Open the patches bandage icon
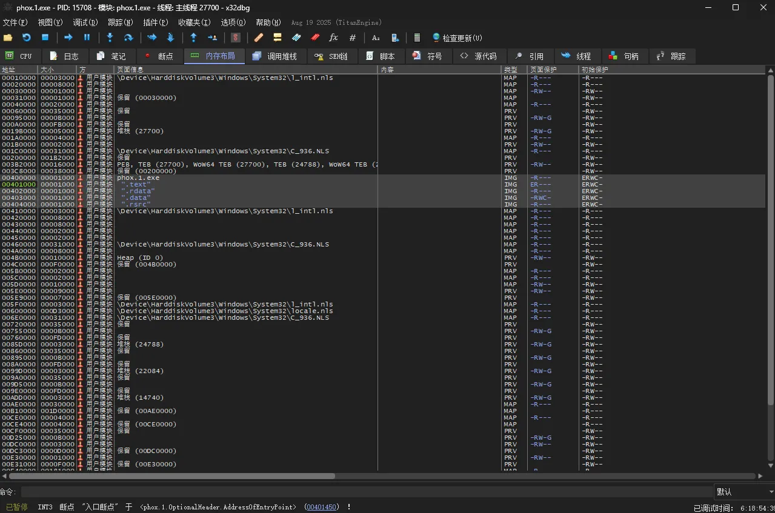 259,38
